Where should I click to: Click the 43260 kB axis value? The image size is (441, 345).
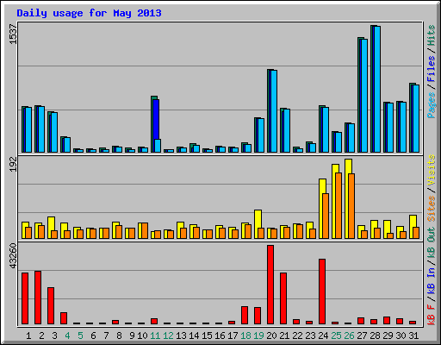[13, 256]
